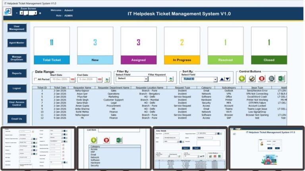305x171 pixels.
Task: Open the ticket entry form thumbnail
Action: (38, 148)
